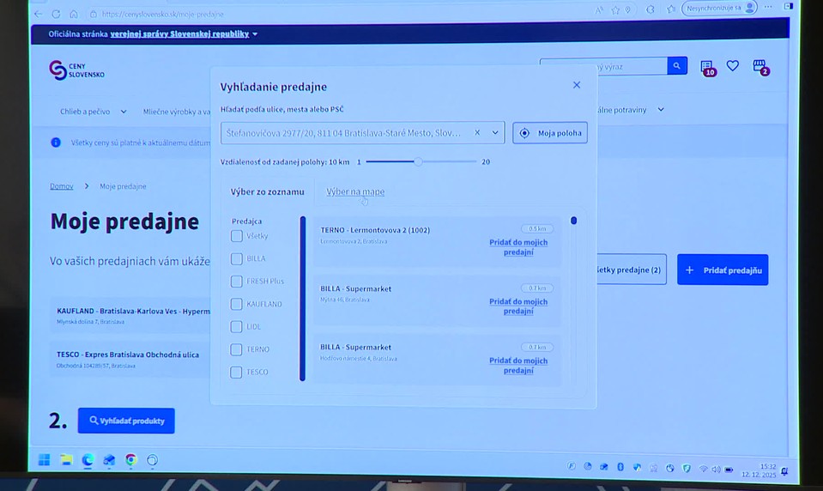The width and height of the screenshot is (823, 491).
Task: Add BILLA Supermarket Mýtna to my stores
Action: pyautogui.click(x=518, y=306)
